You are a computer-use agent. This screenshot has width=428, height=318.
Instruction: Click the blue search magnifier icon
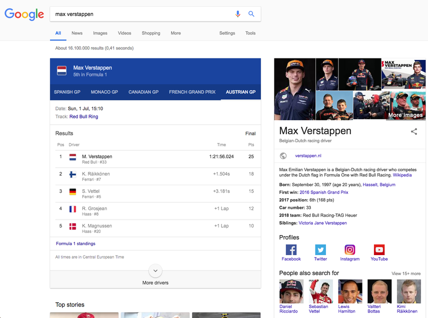pyautogui.click(x=251, y=14)
